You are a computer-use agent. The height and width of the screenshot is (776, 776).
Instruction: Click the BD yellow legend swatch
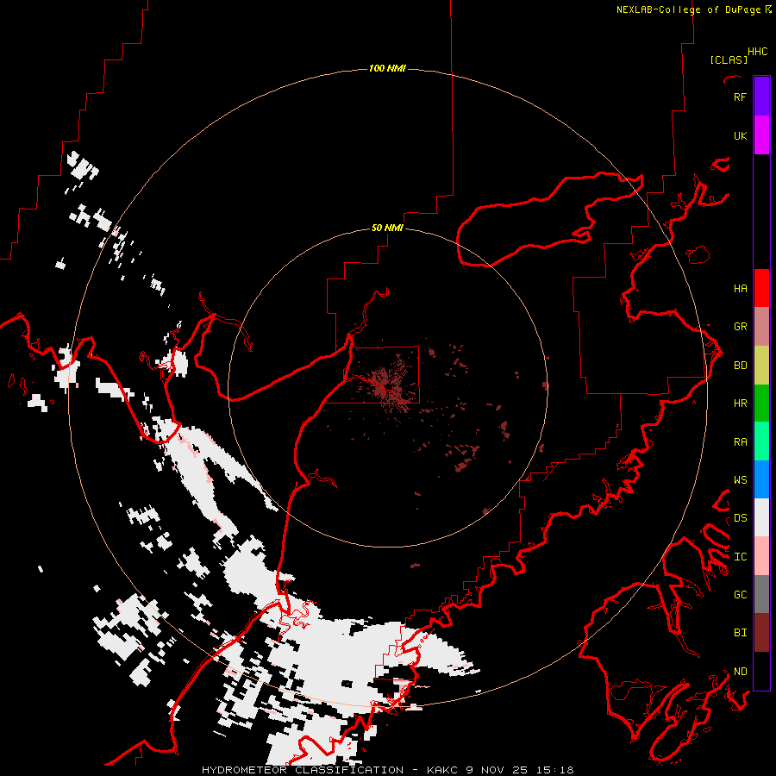[x=761, y=365]
